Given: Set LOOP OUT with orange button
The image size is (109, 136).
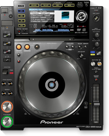Looking at the screenshot, I should coord(27,47).
